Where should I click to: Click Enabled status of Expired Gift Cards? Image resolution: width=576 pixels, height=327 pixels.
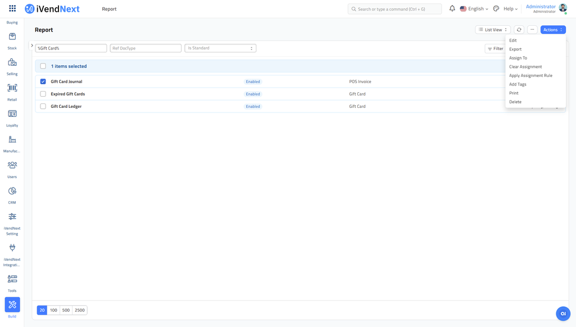point(253,94)
